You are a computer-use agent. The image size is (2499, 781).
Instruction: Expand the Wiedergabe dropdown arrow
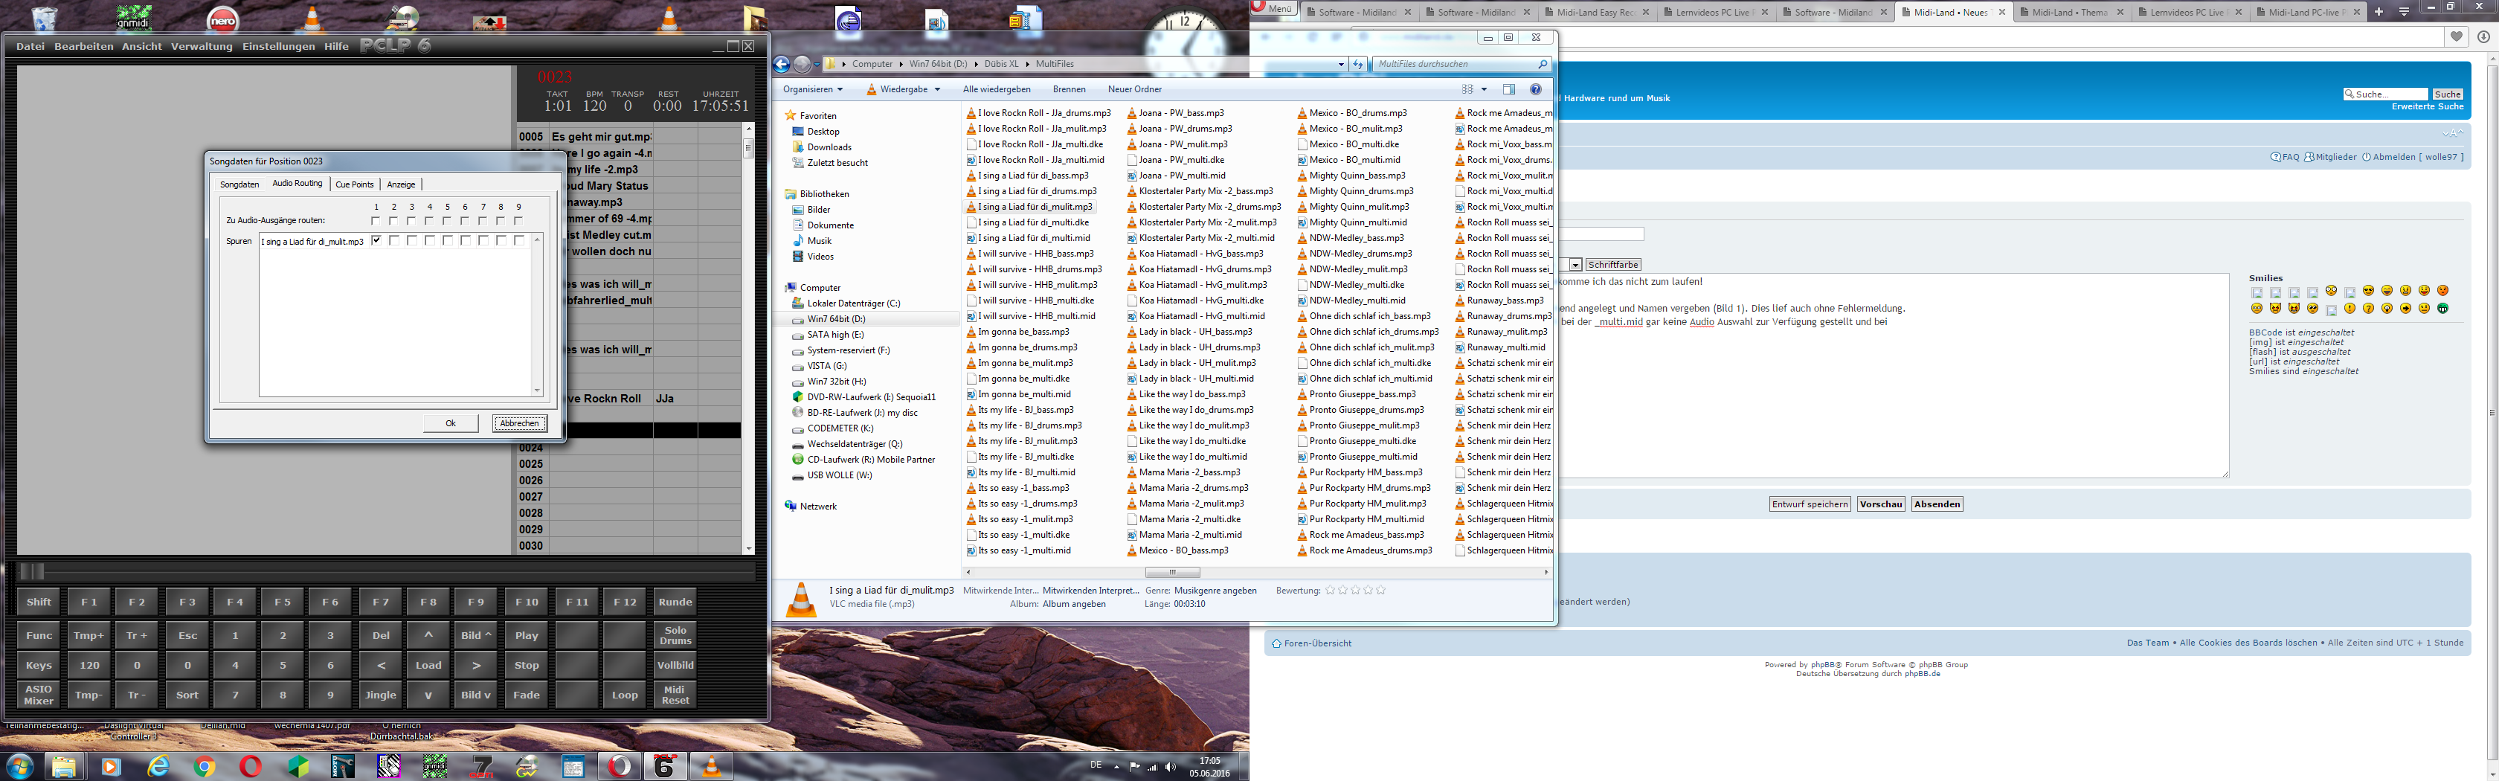point(937,89)
